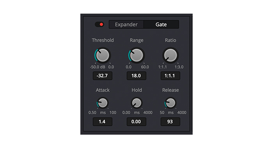The width and height of the screenshot is (273, 148).
Task: Select the Gate mode tab
Action: pos(161,25)
